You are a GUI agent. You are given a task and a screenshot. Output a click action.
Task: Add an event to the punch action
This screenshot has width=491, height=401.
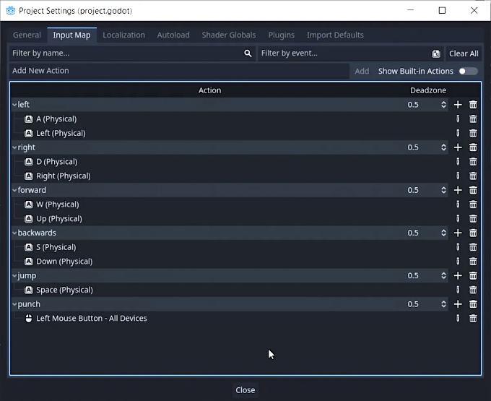[458, 304]
